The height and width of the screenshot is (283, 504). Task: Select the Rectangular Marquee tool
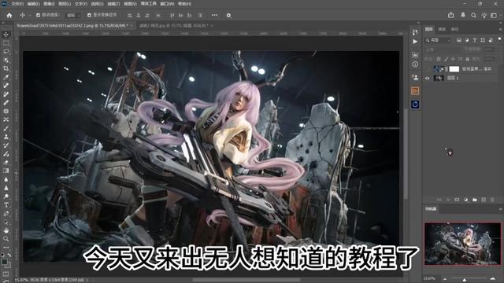pos(6,43)
